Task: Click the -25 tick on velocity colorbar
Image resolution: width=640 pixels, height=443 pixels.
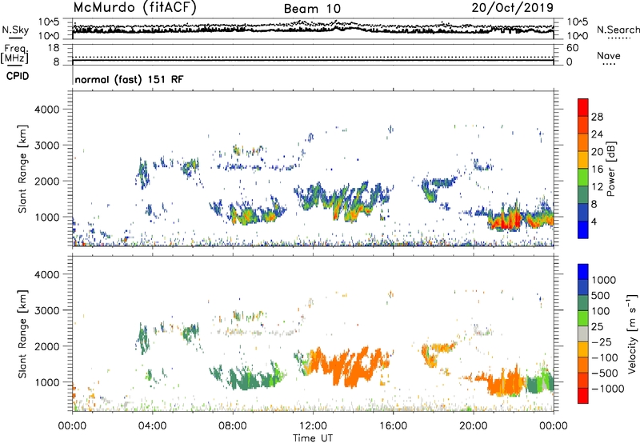Action: click(x=604, y=341)
